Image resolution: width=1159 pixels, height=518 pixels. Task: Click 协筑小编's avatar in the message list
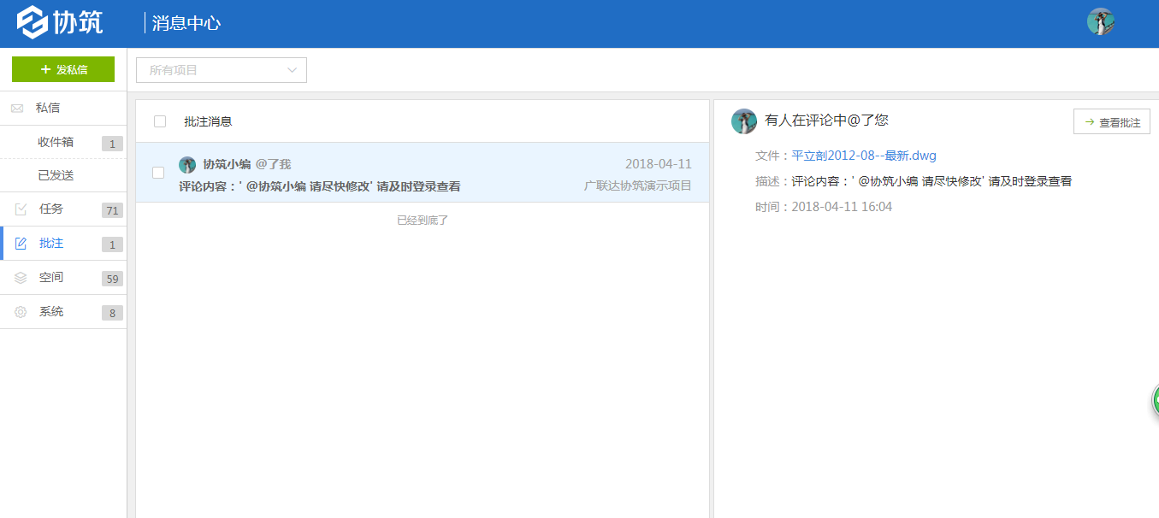coord(187,164)
